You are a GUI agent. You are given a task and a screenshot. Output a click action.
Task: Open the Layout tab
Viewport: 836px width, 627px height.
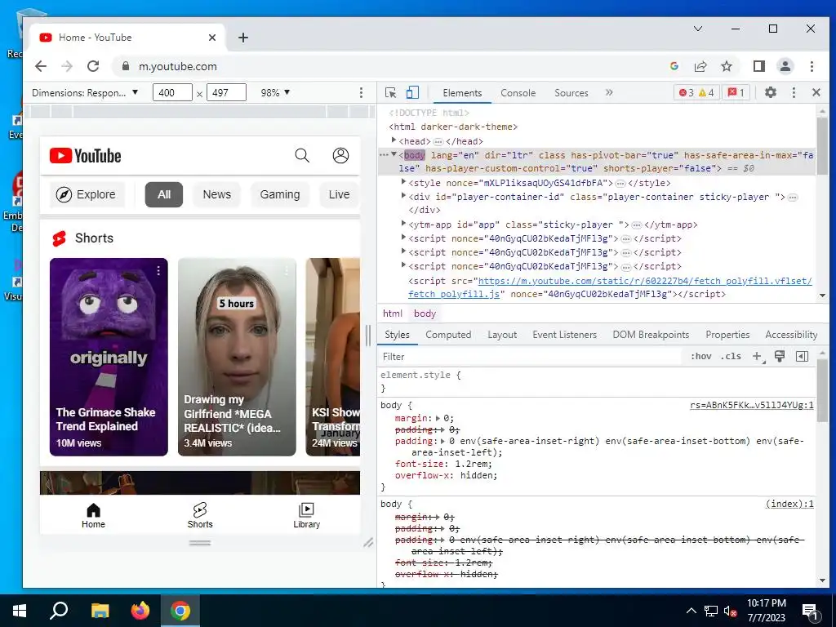(x=502, y=335)
